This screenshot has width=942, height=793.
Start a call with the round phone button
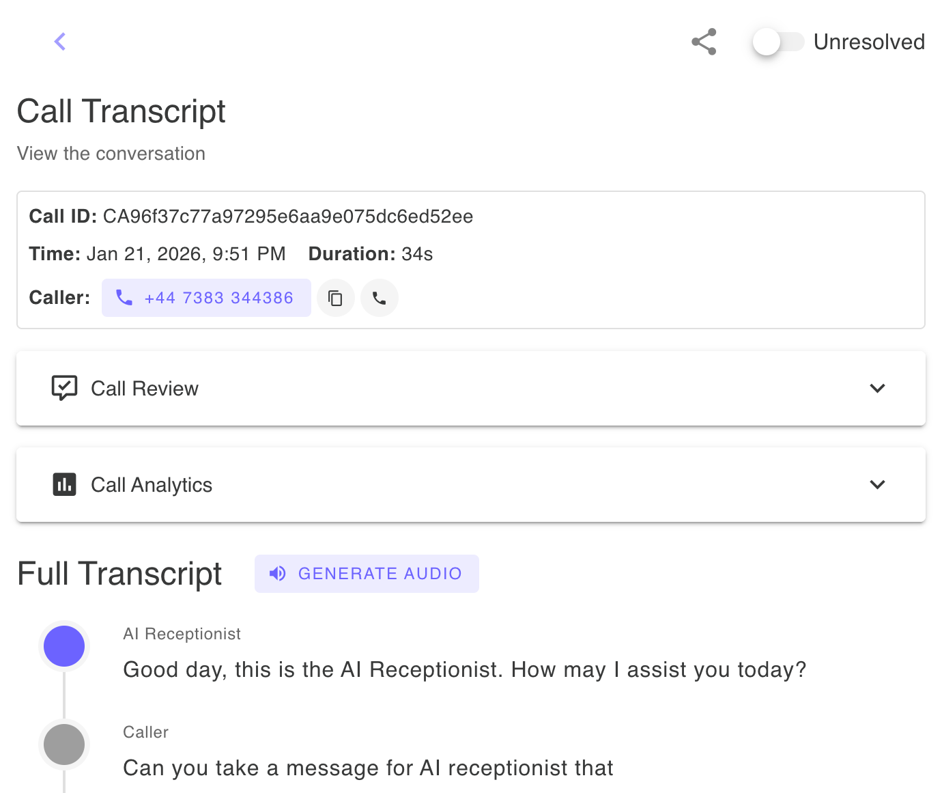(x=380, y=298)
